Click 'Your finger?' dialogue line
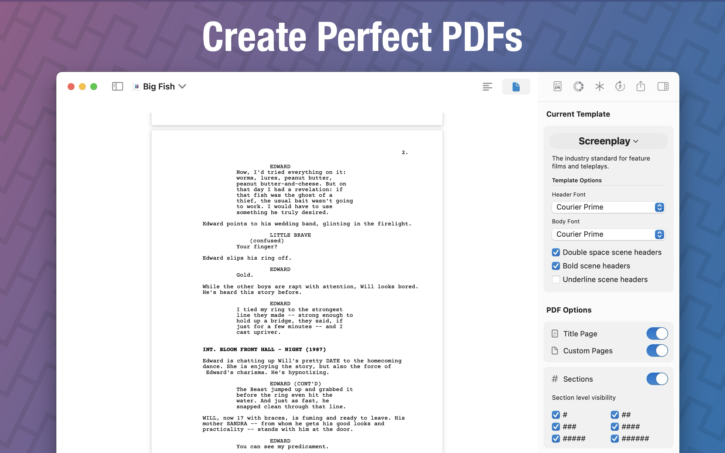 257,247
